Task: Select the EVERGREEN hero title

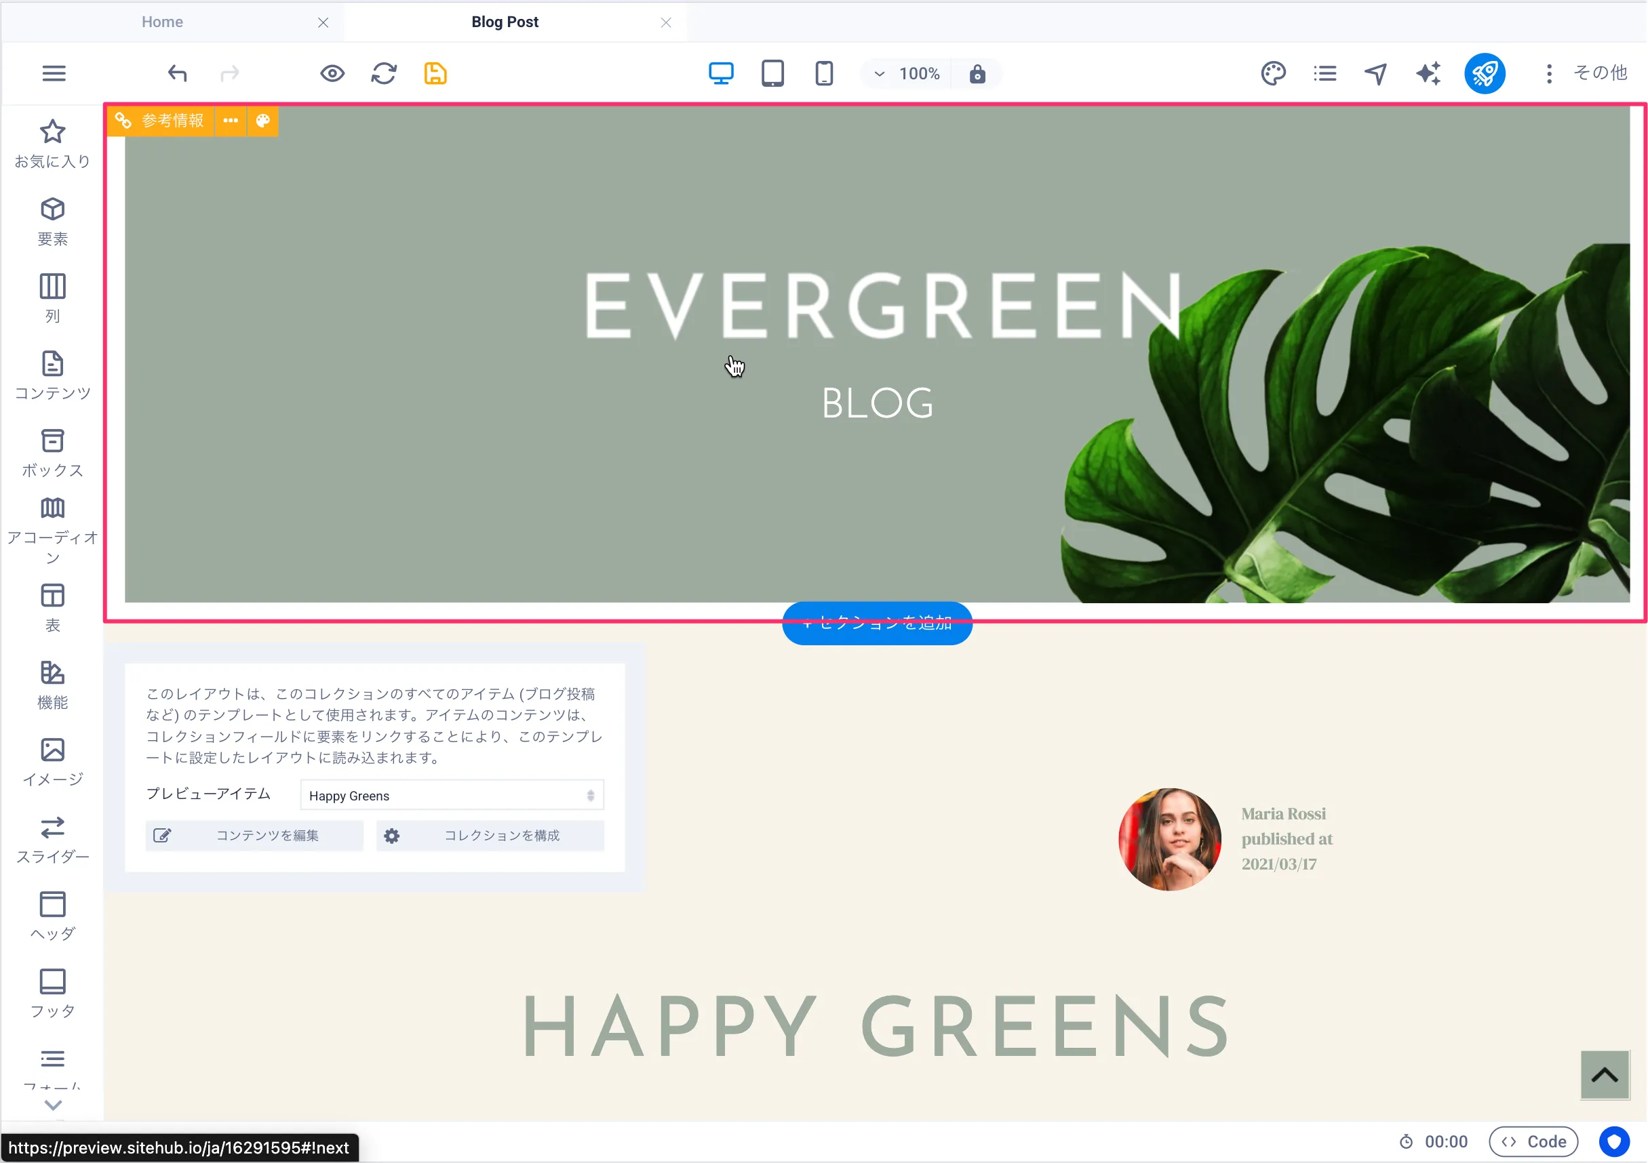Action: click(883, 305)
